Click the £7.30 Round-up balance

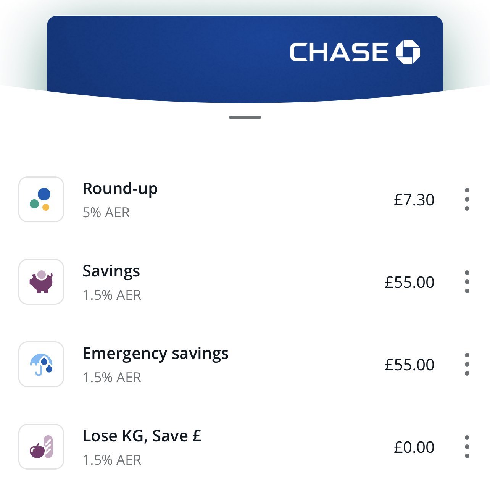(414, 200)
